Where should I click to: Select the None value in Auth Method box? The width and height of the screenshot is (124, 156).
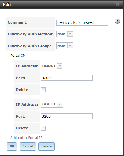62,34
